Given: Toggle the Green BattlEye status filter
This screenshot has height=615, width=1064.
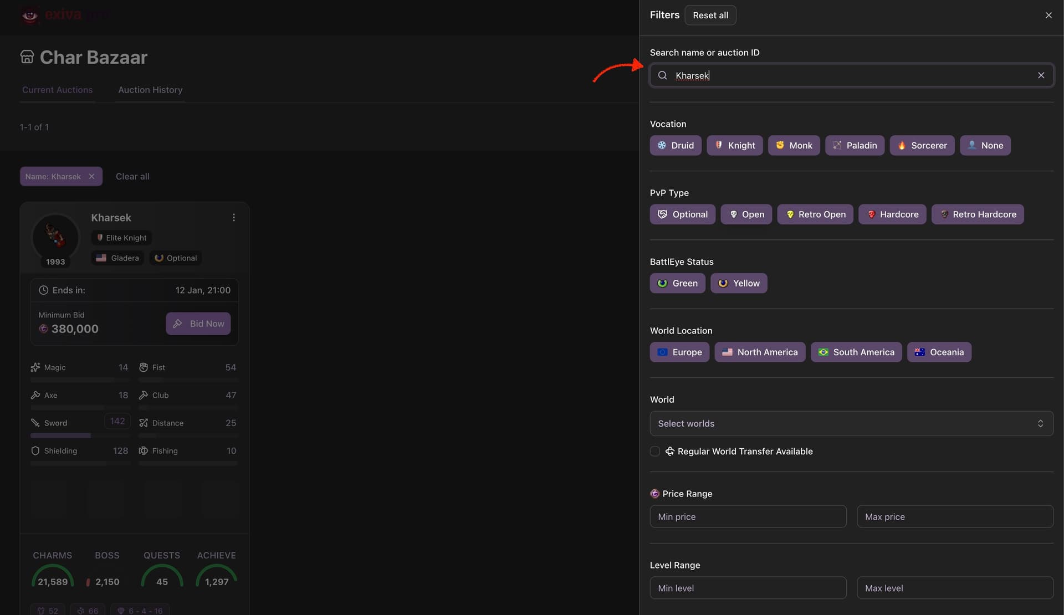Looking at the screenshot, I should [677, 283].
